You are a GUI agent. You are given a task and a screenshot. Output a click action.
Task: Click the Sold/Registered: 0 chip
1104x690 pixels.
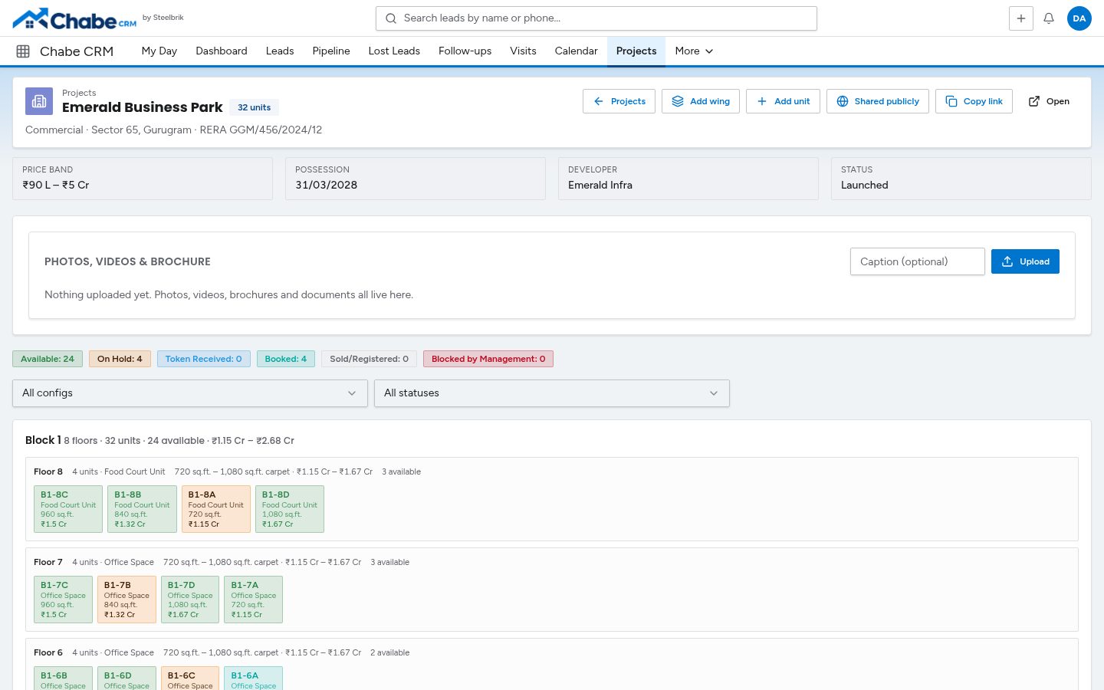pyautogui.click(x=370, y=359)
